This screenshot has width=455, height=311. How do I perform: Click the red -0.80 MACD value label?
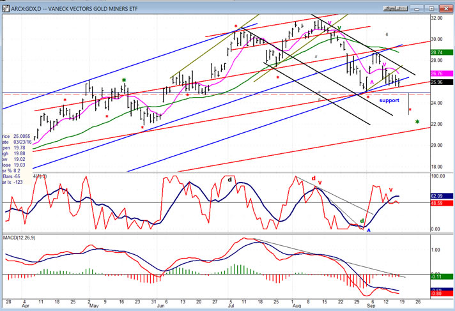coord(442,294)
